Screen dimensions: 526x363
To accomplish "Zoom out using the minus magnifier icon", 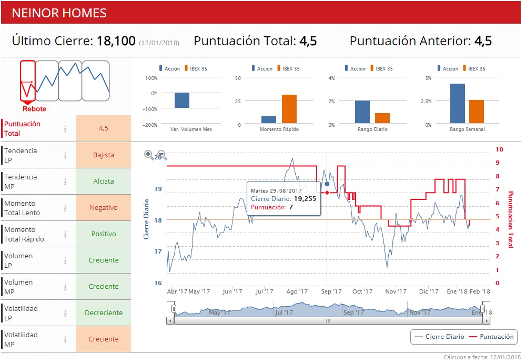I will pyautogui.click(x=162, y=154).
